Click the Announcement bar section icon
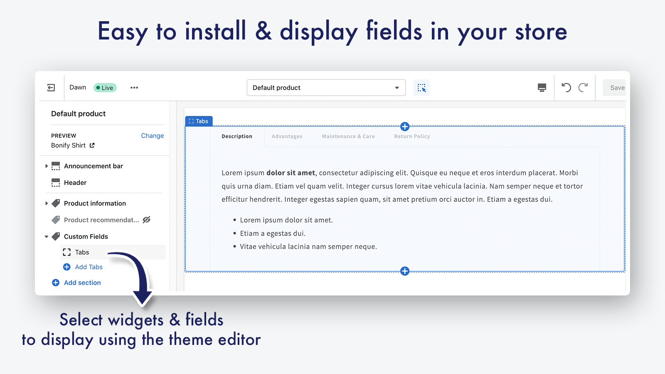665x374 pixels. [56, 166]
